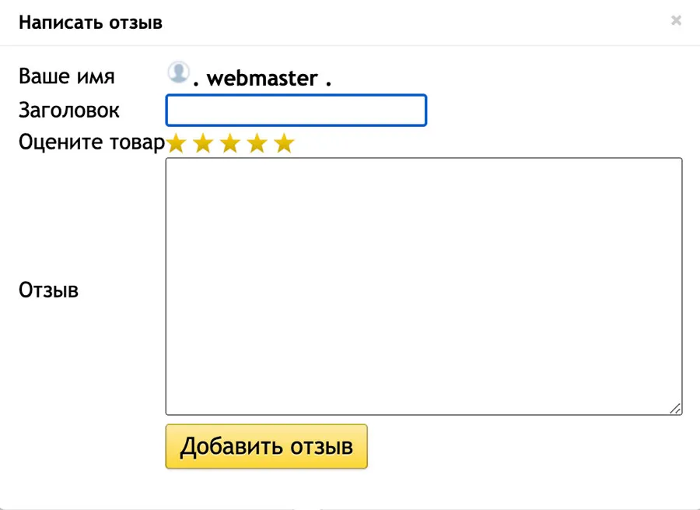This screenshot has width=700, height=510.
Task: Choose the fourth rating star
Action: [257, 143]
